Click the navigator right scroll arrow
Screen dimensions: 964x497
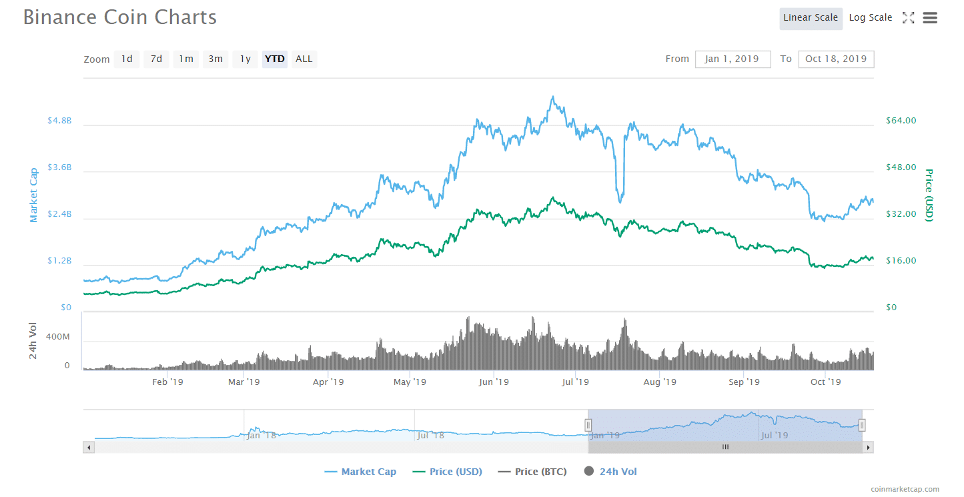coord(868,447)
